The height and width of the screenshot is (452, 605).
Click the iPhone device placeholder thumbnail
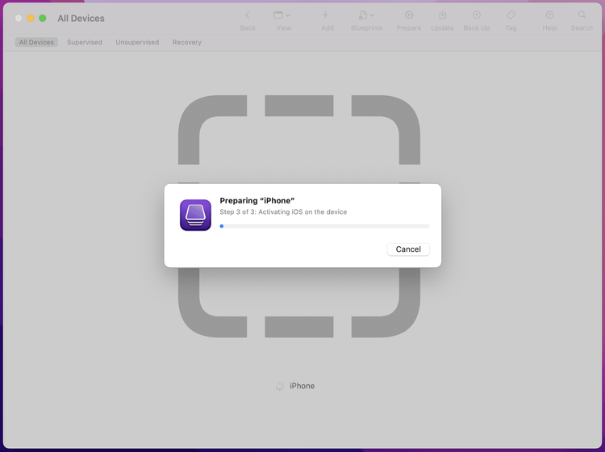[299, 216]
